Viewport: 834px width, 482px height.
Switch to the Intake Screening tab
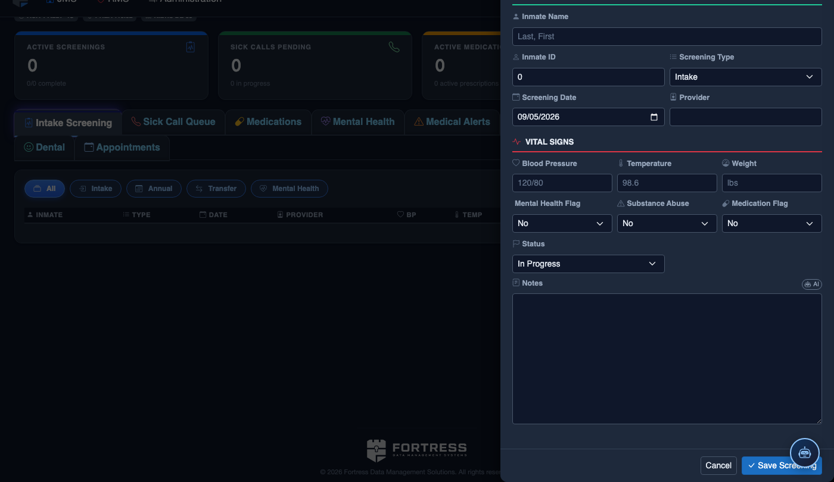pos(68,123)
